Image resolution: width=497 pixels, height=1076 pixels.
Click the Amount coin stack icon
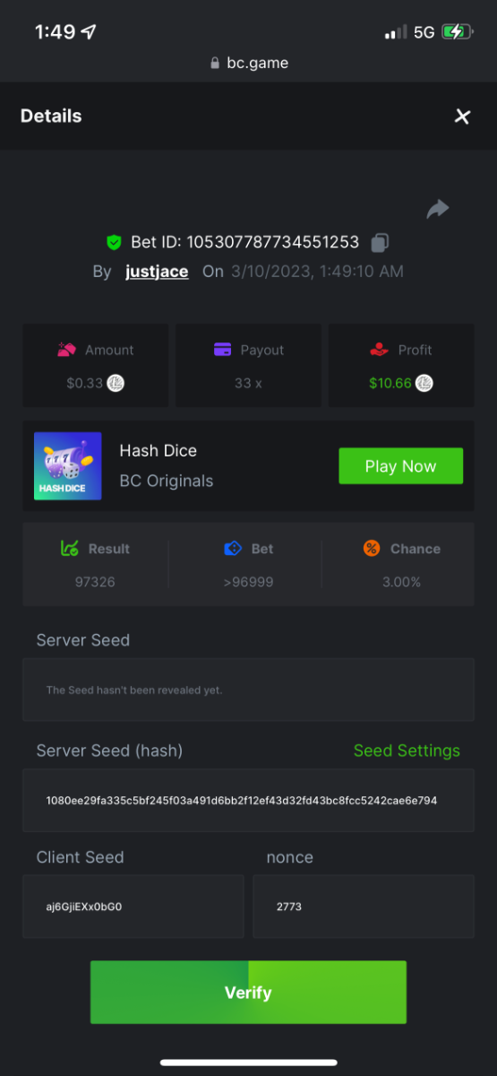click(66, 351)
